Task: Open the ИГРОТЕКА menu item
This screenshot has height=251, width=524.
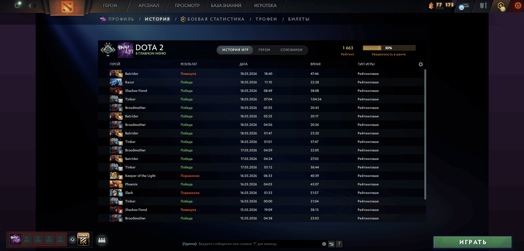Action: tap(265, 5)
